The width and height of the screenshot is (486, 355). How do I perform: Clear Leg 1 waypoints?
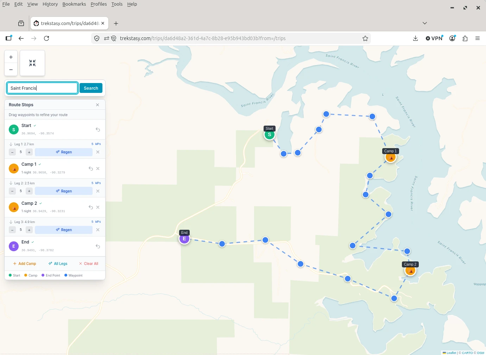click(98, 152)
